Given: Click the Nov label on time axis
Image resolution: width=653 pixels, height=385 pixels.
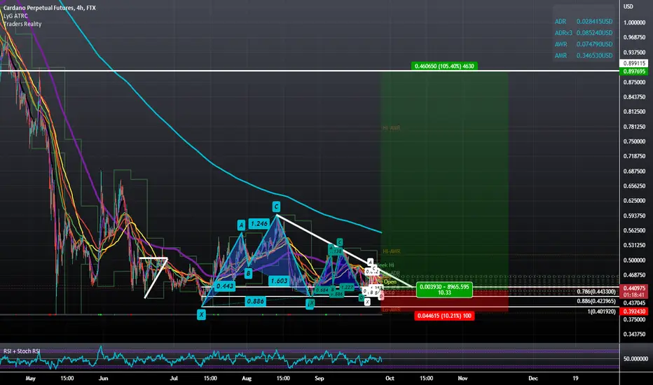Looking at the screenshot, I should point(462,378).
